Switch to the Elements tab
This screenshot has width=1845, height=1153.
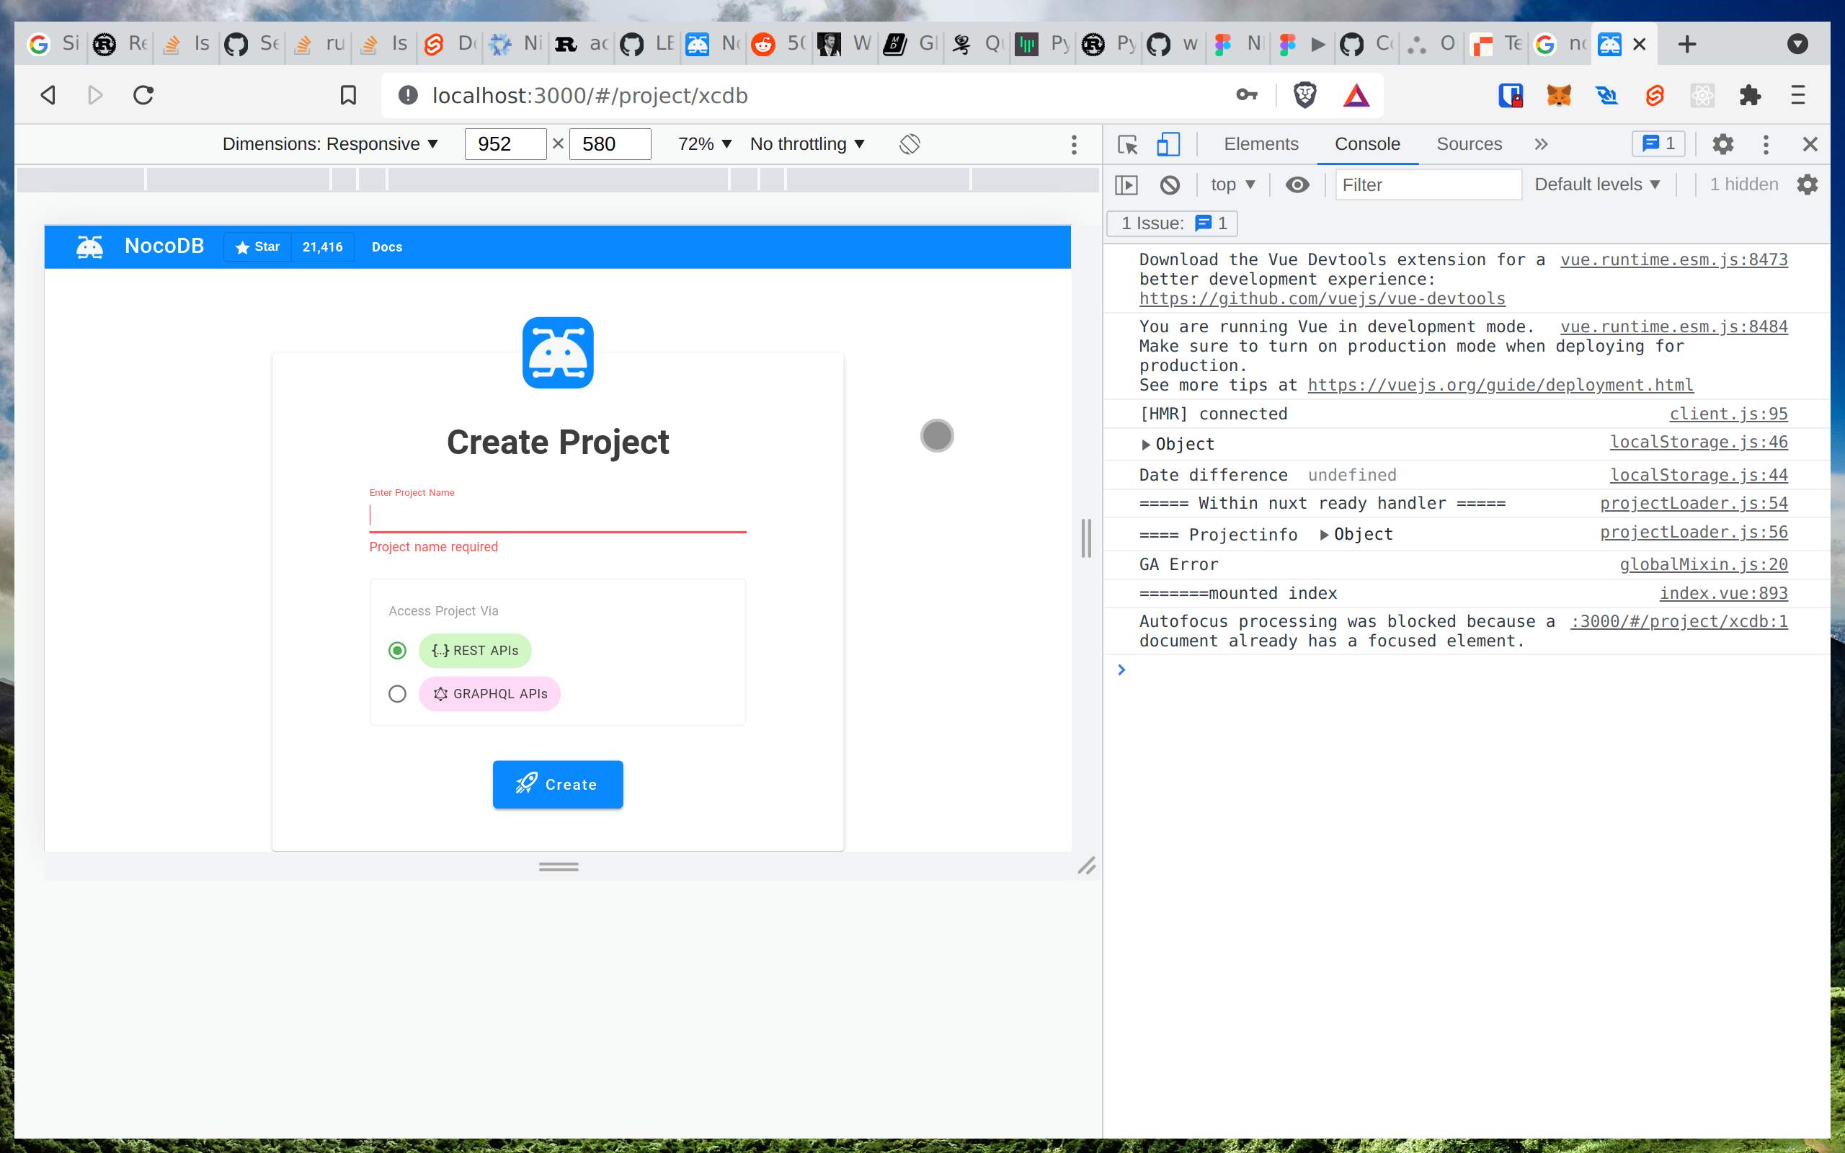point(1261,144)
